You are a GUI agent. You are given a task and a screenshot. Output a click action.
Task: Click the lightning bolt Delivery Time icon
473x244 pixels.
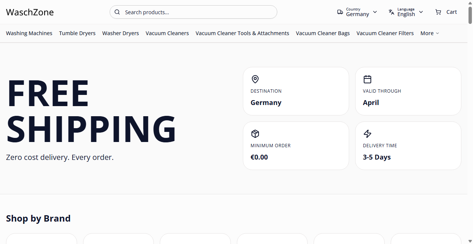click(367, 134)
